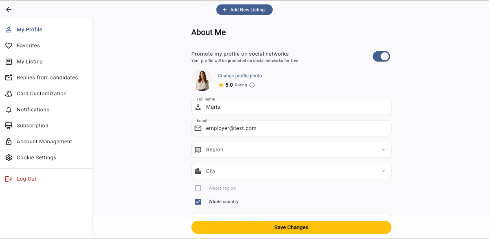Select Account Management
Image resolution: width=489 pixels, height=239 pixels.
point(46,142)
